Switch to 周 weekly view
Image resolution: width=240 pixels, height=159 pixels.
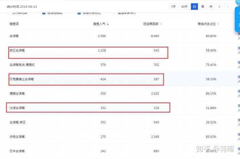(x=203, y=7)
